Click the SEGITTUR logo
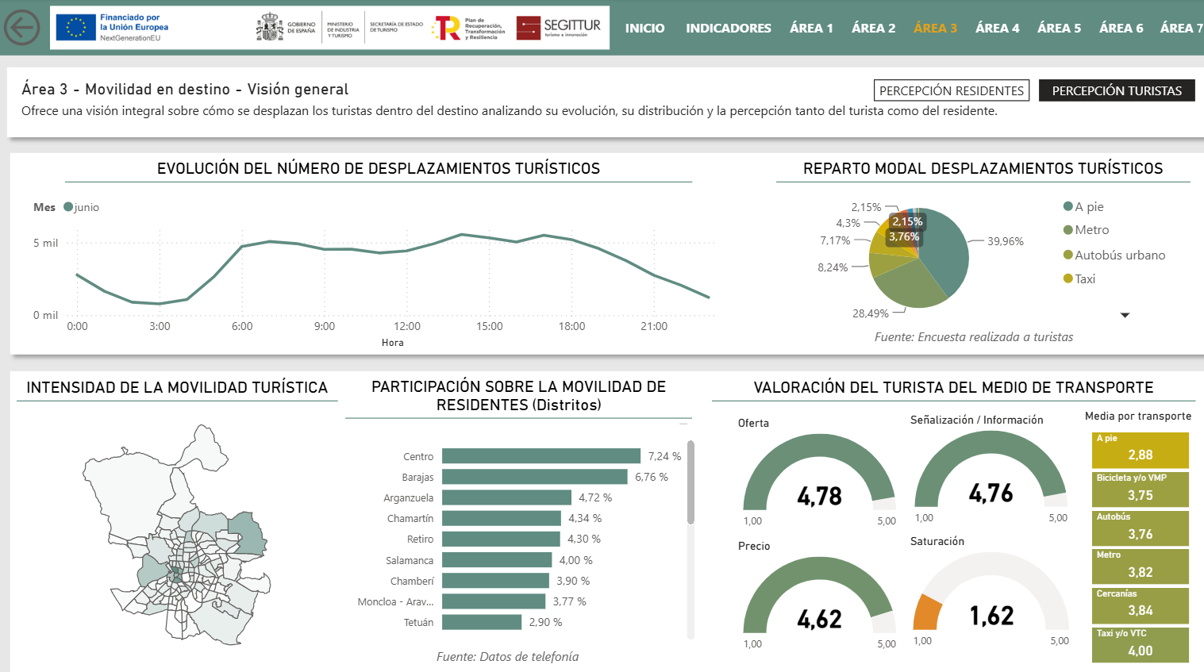Screen dimensions: 1204x672 coord(558,28)
